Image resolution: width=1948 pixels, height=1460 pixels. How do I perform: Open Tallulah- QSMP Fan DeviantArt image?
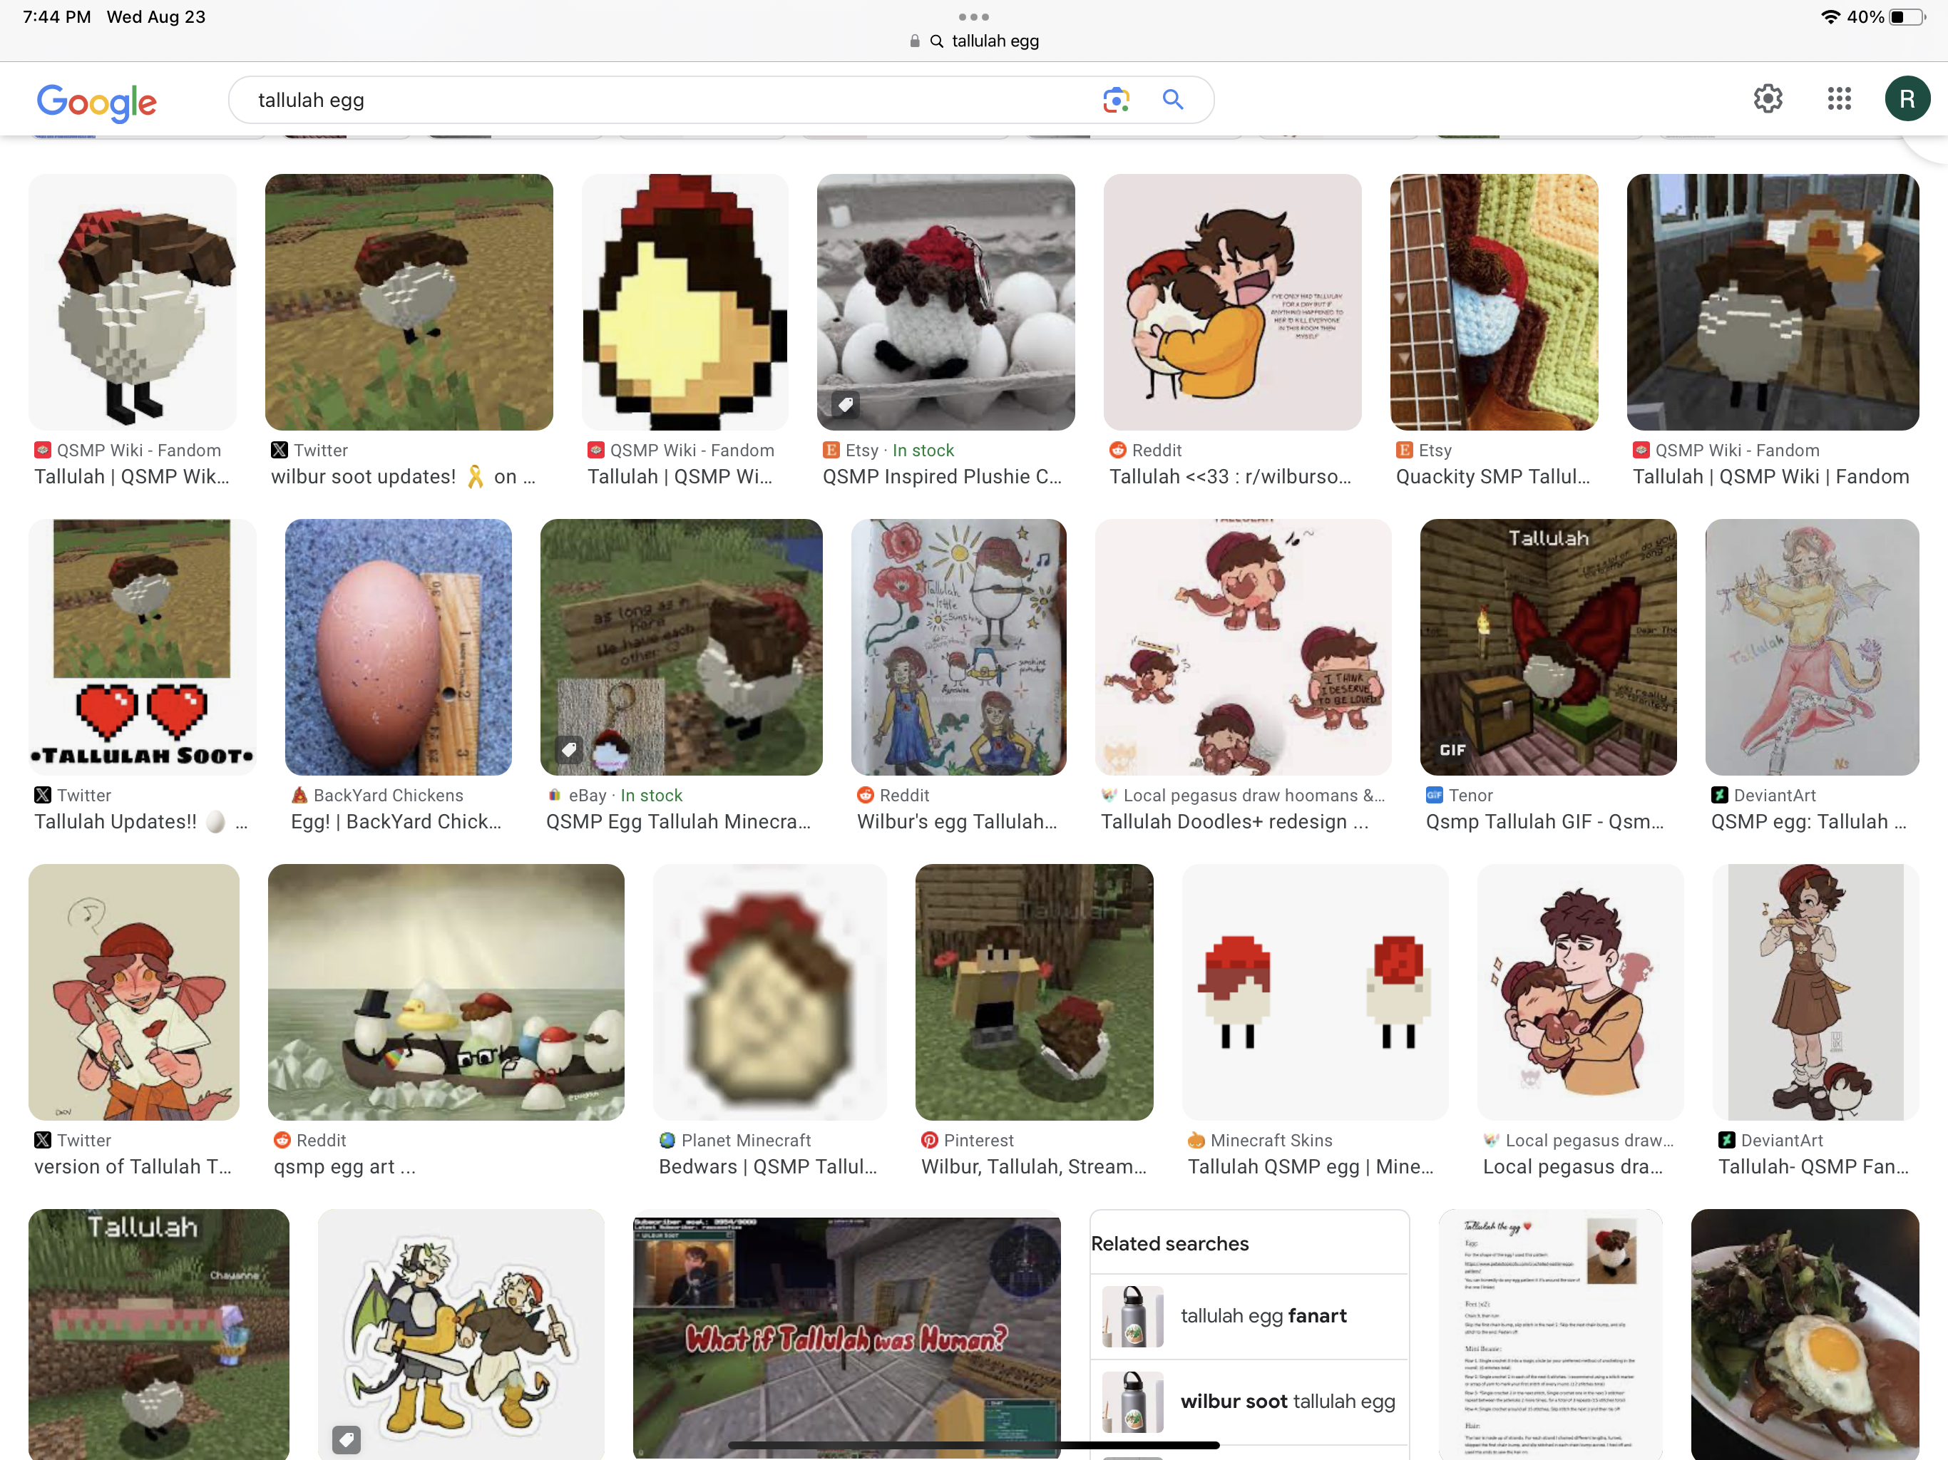coord(1816,992)
